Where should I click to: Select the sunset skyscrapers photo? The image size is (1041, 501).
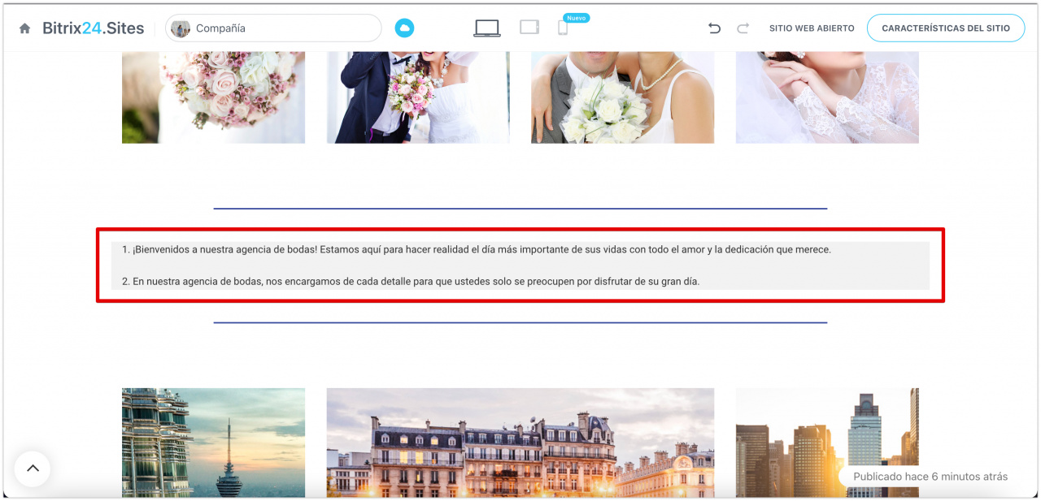[827, 443]
